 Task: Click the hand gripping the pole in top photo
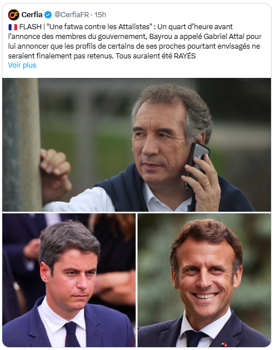(x=54, y=171)
